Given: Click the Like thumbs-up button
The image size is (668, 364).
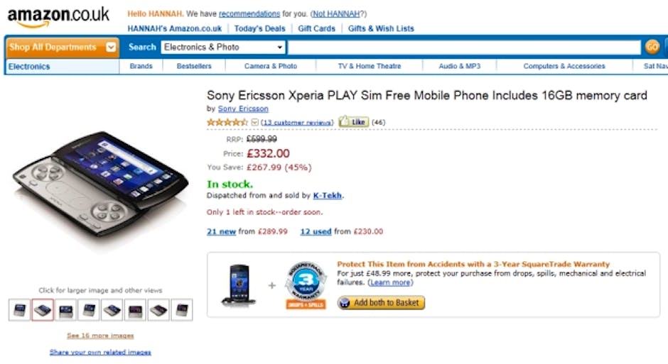Looking at the screenshot, I should point(353,122).
